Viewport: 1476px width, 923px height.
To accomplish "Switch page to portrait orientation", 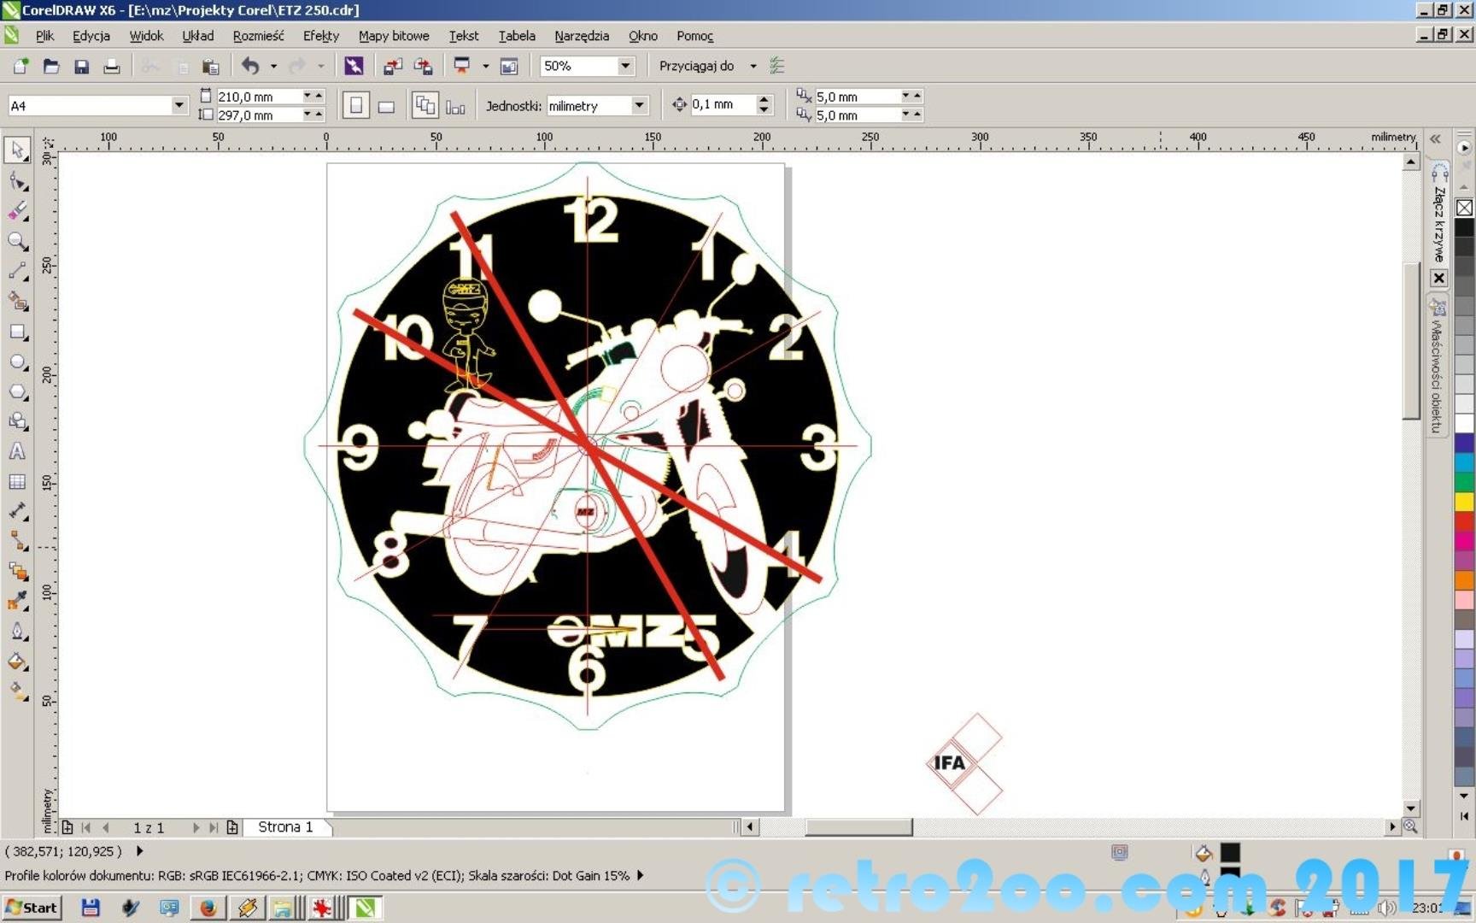I will 356,106.
